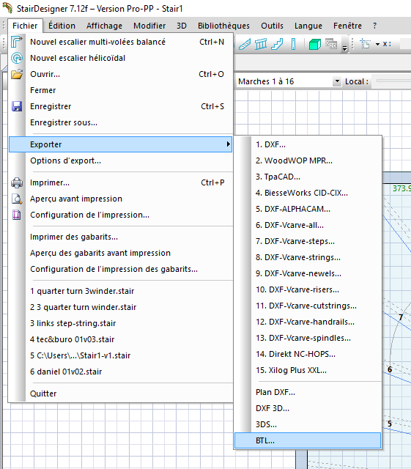
Task: Expand the Marches 1 à 16 dropdown
Action: [337, 81]
